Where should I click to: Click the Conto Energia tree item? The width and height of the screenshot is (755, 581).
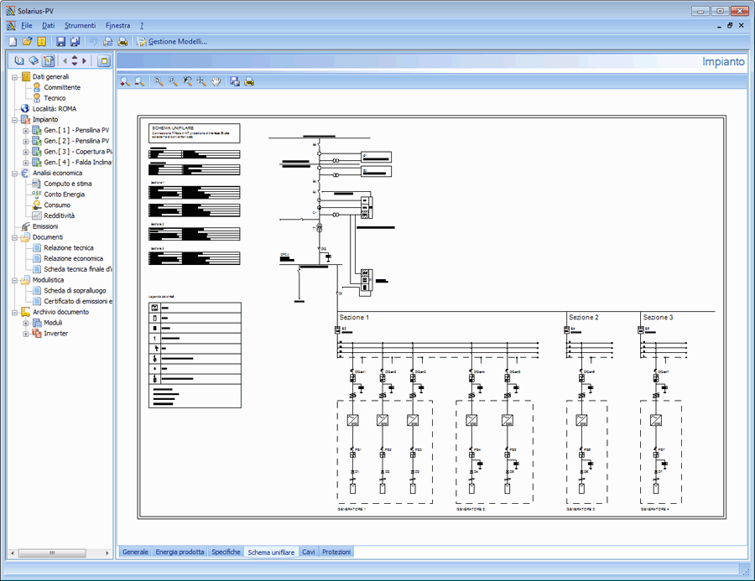coord(64,195)
